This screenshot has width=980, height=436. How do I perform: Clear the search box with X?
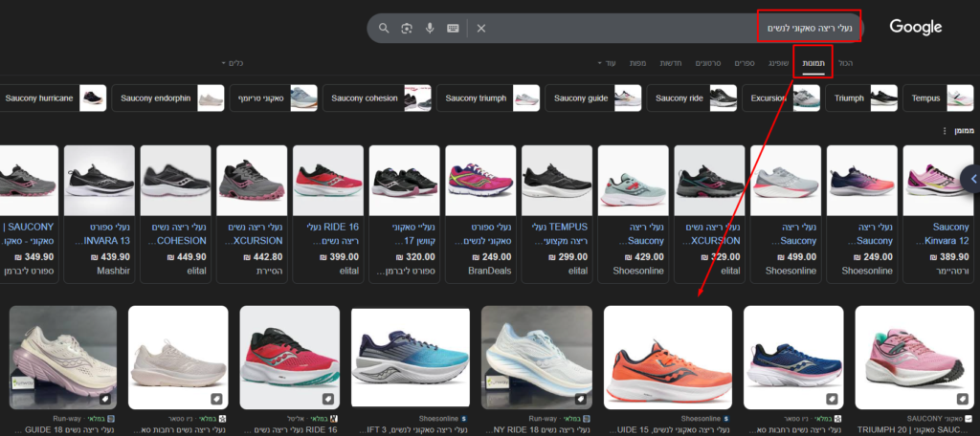[481, 29]
